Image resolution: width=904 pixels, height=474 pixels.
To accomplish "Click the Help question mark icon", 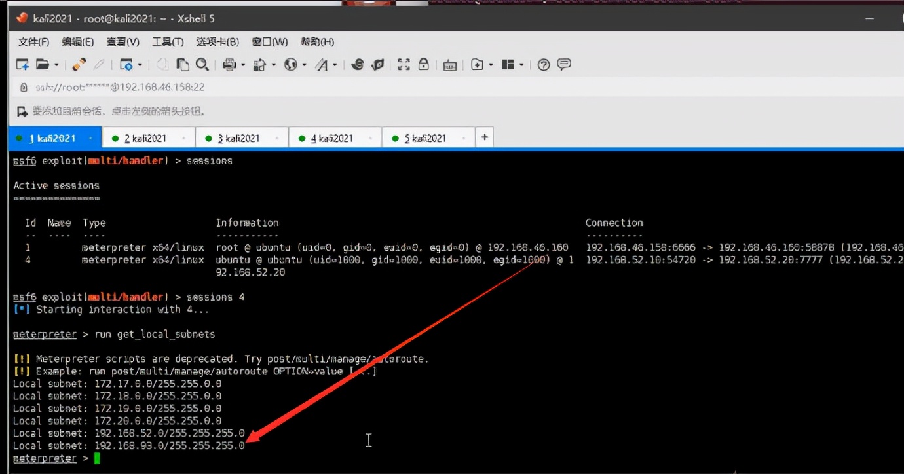I will point(543,65).
